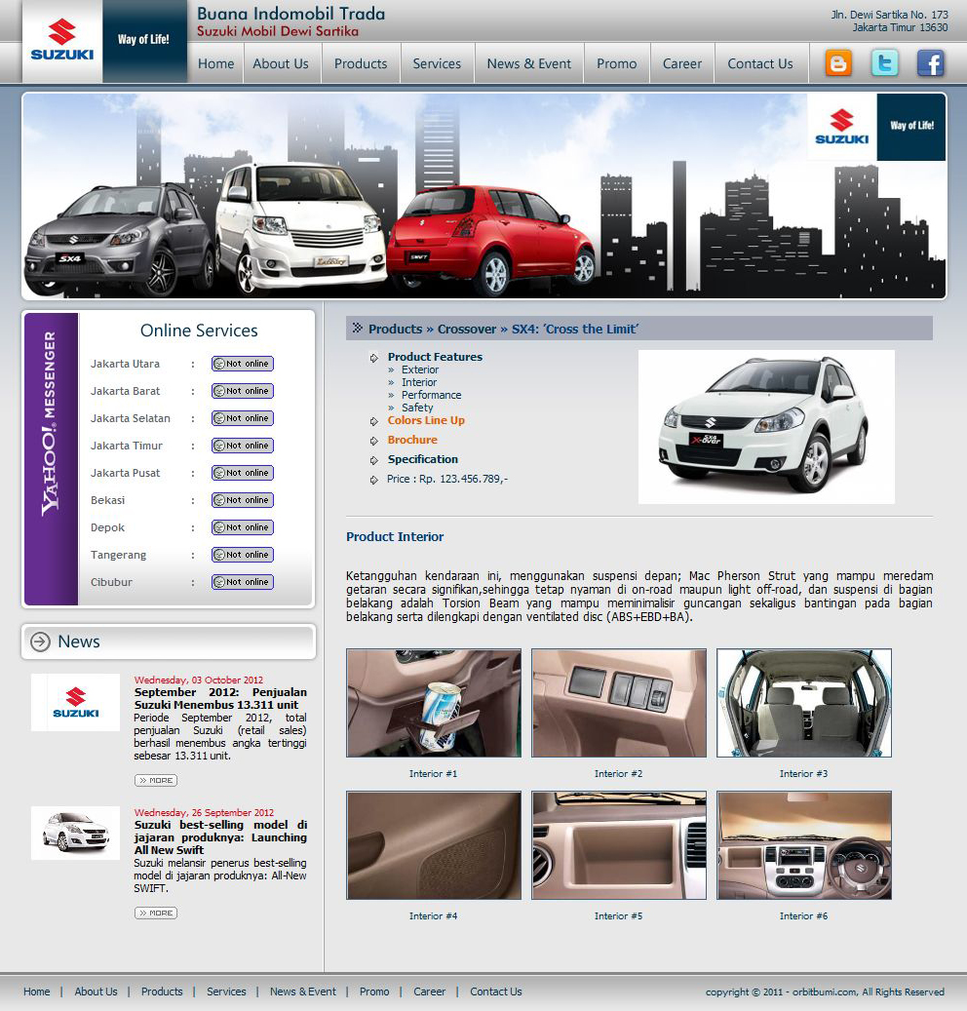Click Suzuki logo thumbnail in news
967x1011 pixels.
click(75, 702)
